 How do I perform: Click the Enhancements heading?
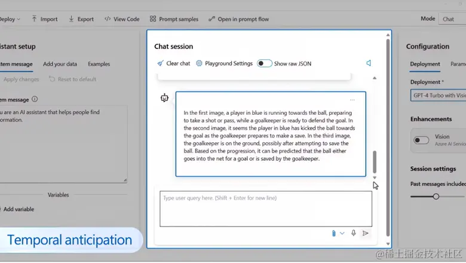click(x=431, y=119)
